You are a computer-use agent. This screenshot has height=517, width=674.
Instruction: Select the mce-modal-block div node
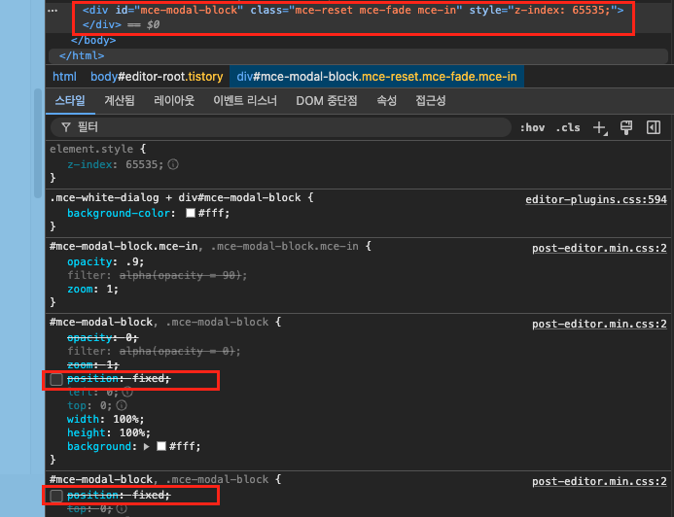352,17
